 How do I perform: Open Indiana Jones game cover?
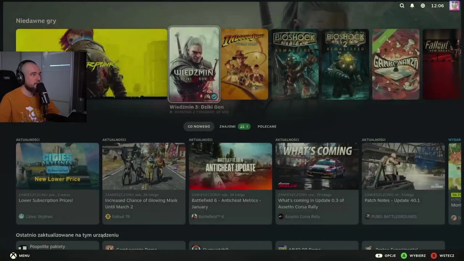coord(245,64)
